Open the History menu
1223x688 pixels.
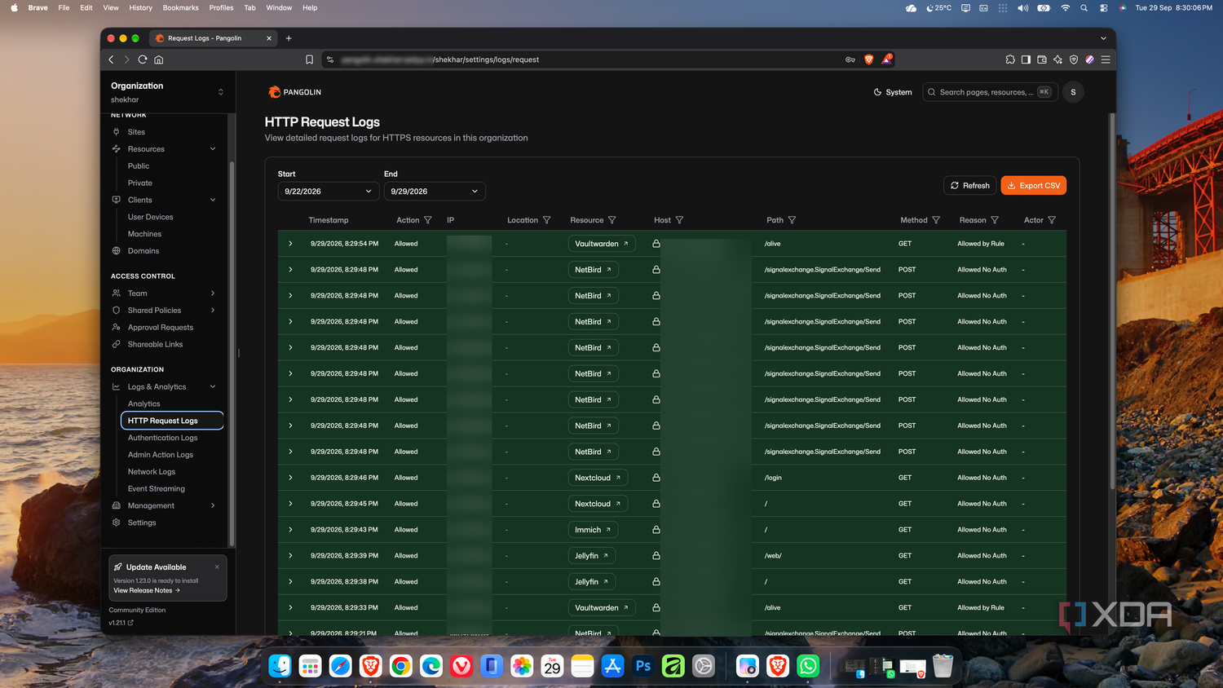[141, 8]
